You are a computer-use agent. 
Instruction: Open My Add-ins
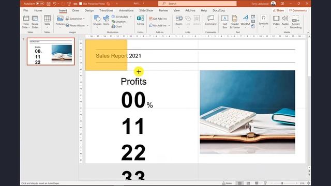point(158,25)
